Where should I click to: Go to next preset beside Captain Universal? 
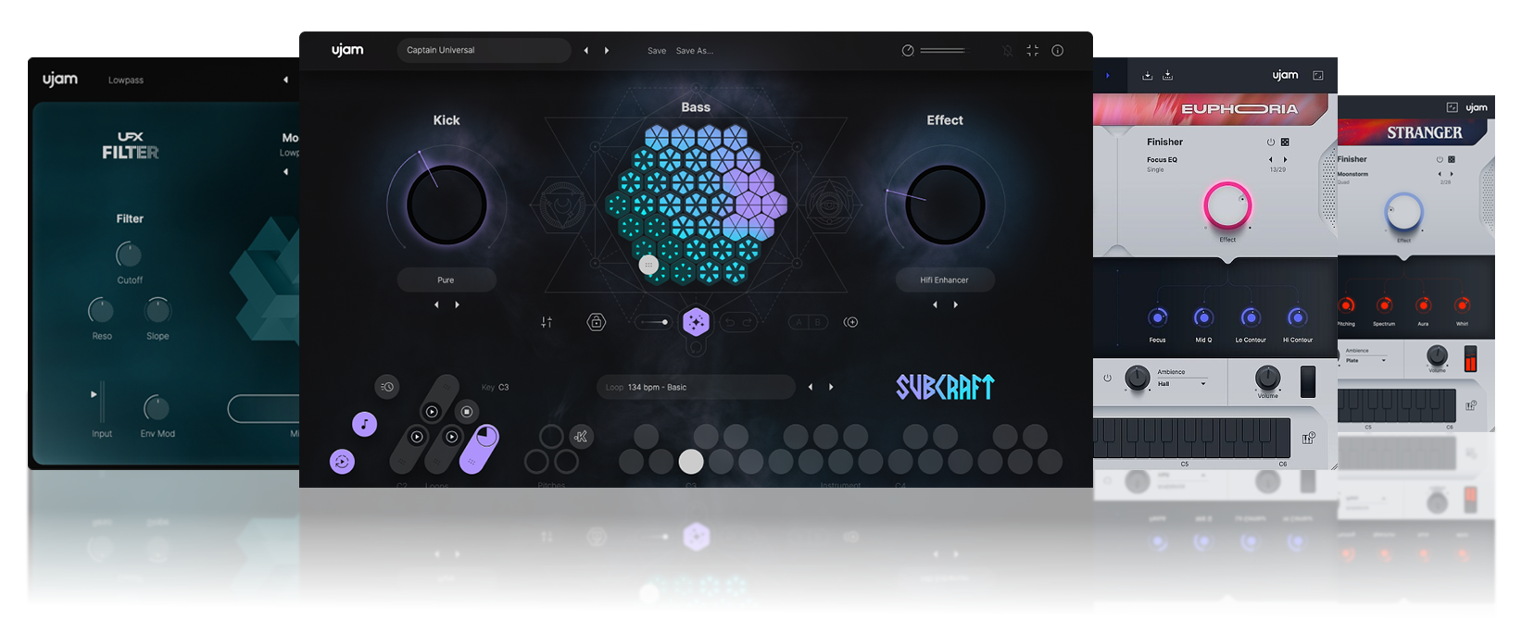[x=607, y=51]
